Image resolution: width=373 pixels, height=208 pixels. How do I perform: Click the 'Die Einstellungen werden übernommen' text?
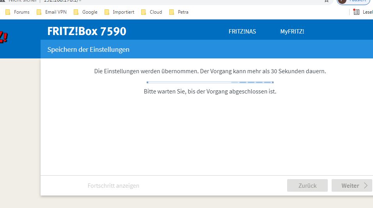click(x=210, y=71)
